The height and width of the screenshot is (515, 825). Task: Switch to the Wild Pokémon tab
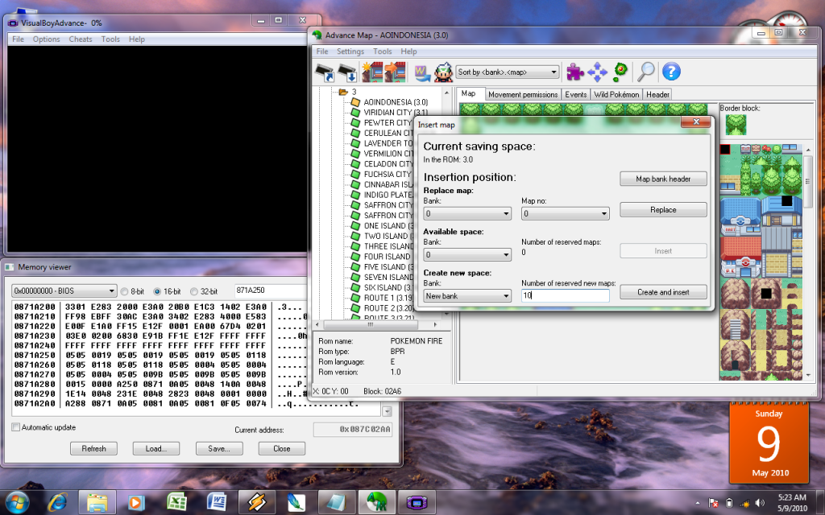pyautogui.click(x=616, y=95)
